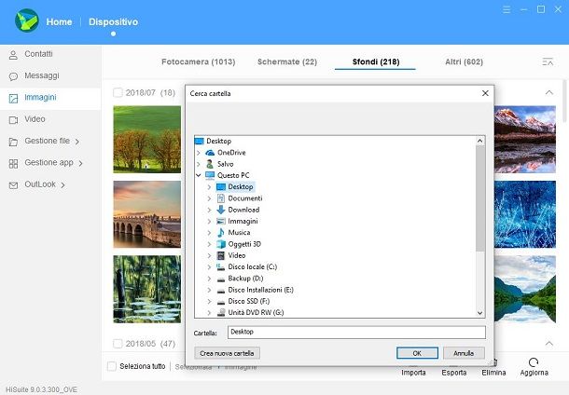Select the Immagini picture icon in sidebar
This screenshot has height=395, width=569.
coord(13,98)
